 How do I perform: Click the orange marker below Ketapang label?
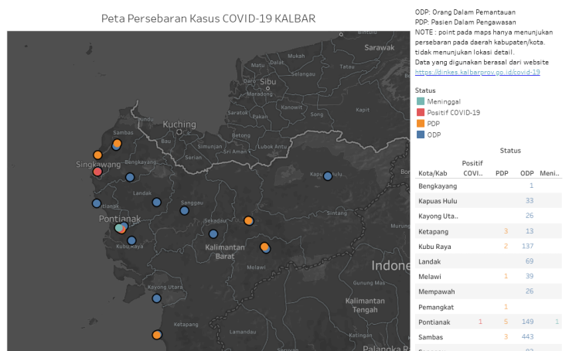(157, 335)
